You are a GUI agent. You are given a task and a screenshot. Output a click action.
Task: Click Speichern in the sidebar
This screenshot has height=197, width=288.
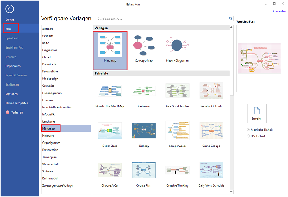click(x=12, y=38)
